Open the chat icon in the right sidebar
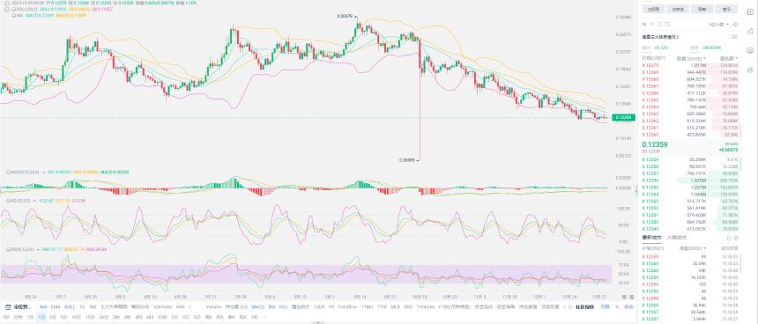Image resolution: width=758 pixels, height=324 pixels. tap(750, 50)
